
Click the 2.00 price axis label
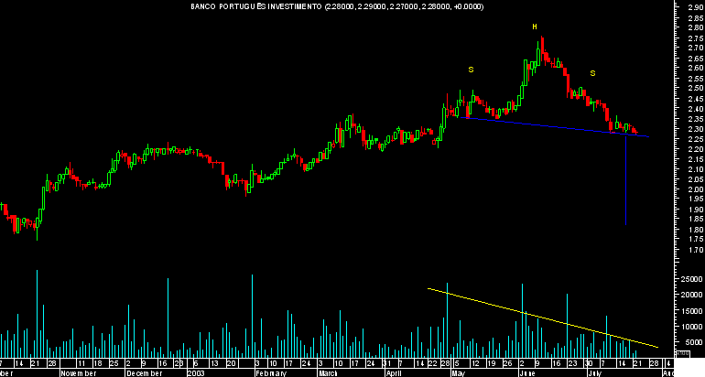[696, 189]
